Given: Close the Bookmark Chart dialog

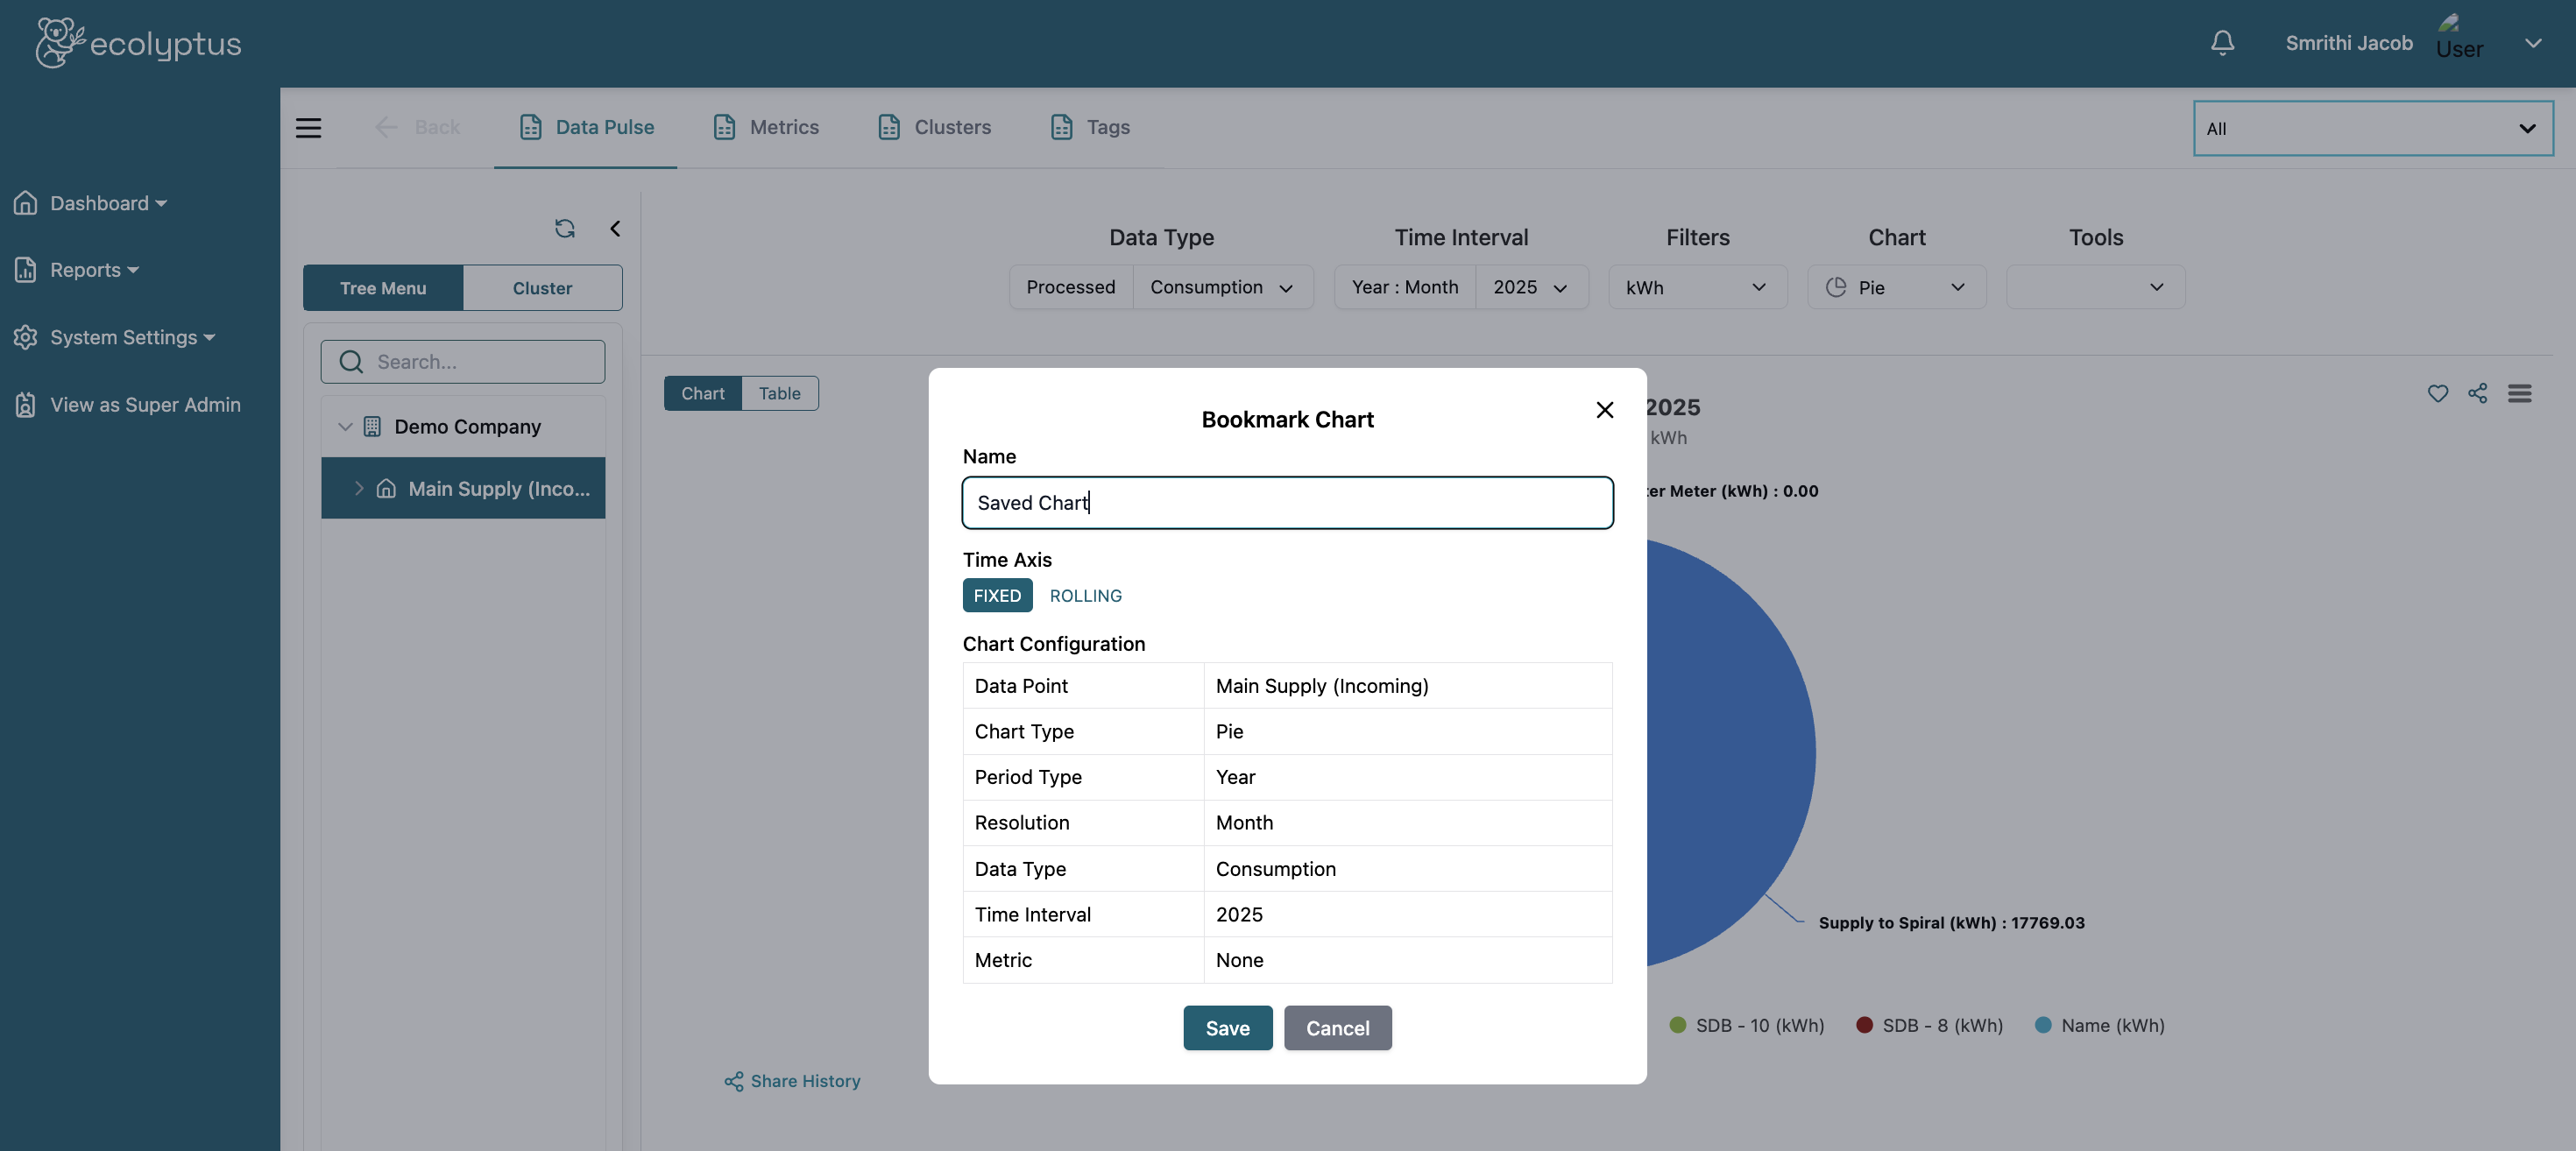Looking at the screenshot, I should point(1604,410).
